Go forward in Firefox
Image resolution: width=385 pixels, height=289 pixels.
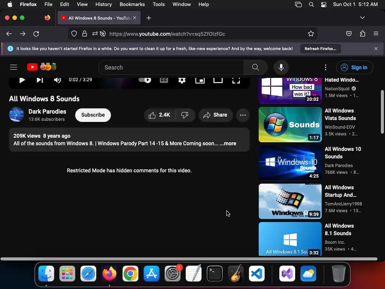pyautogui.click(x=23, y=34)
